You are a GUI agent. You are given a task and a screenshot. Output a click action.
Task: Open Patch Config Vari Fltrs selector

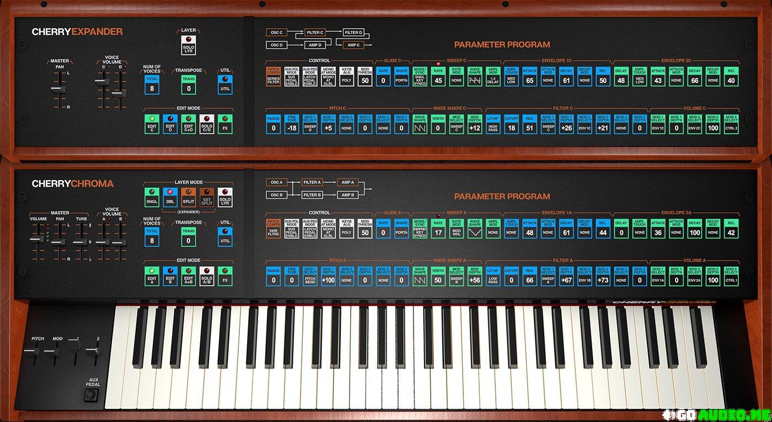(x=274, y=229)
